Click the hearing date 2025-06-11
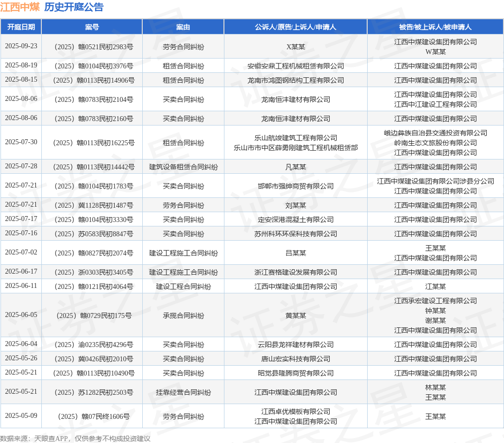The image size is (504, 443). tap(21, 286)
